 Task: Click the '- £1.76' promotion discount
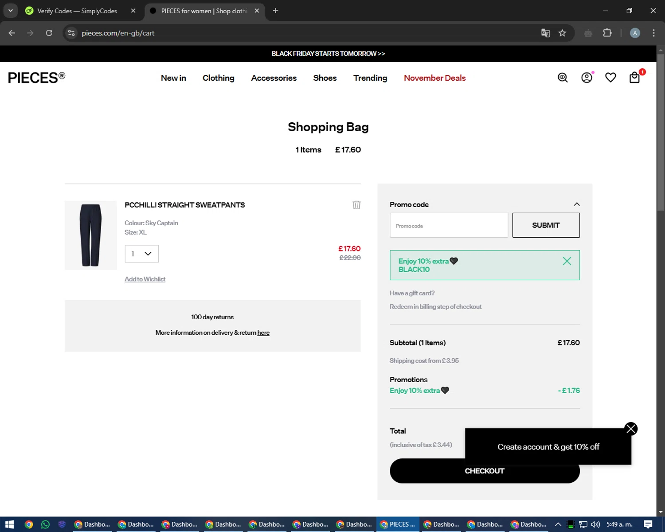(x=569, y=391)
